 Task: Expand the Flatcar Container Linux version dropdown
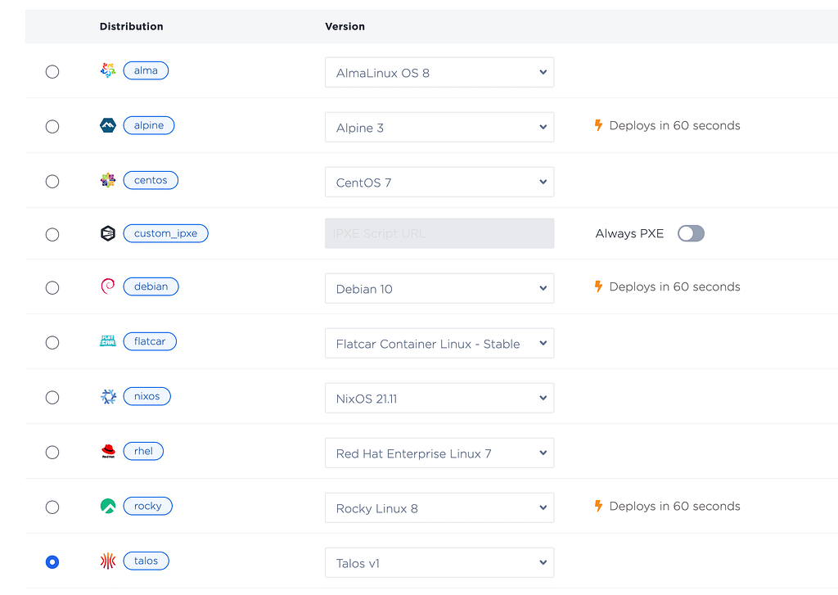click(439, 343)
